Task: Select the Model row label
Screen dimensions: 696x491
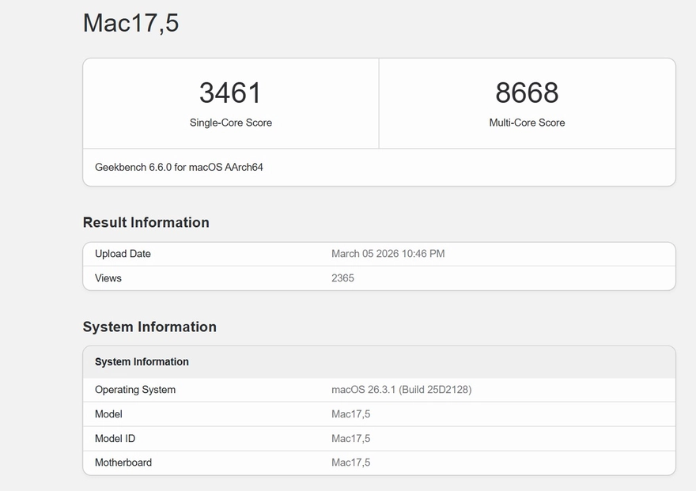Action: click(108, 414)
